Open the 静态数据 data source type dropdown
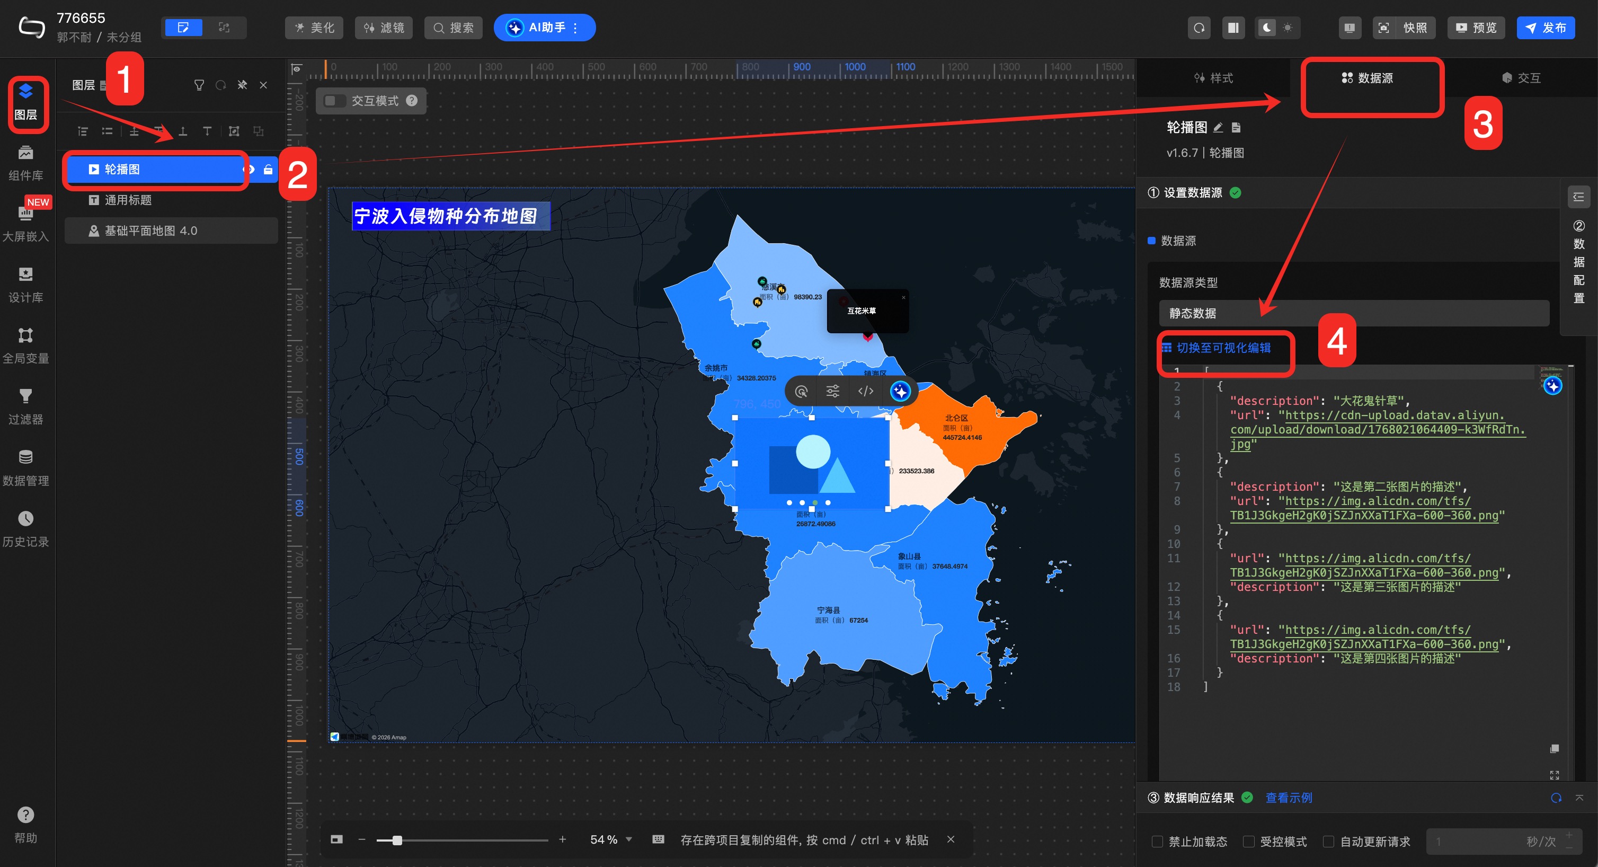 1353,313
